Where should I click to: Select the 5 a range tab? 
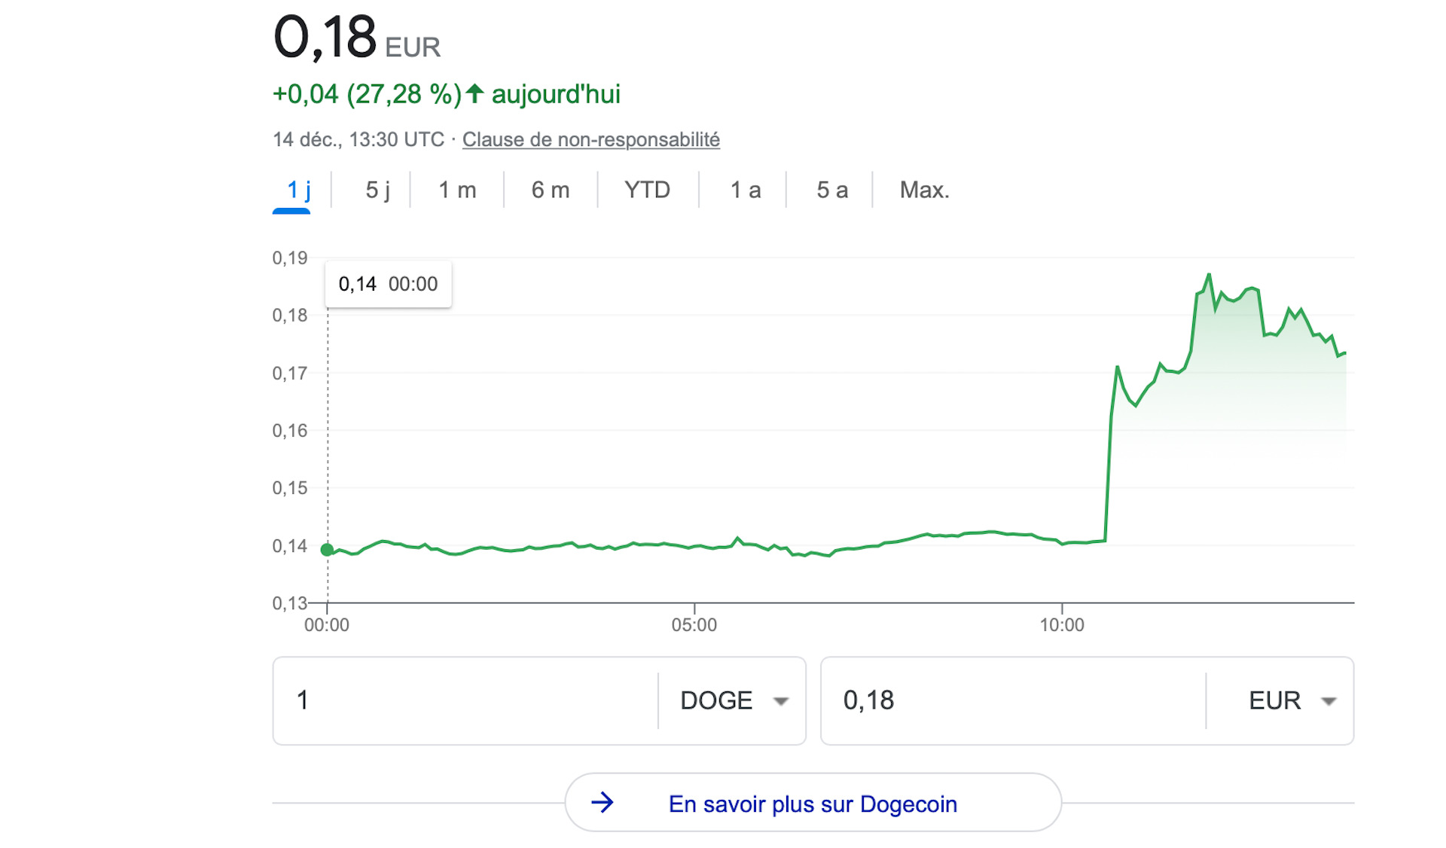[832, 190]
